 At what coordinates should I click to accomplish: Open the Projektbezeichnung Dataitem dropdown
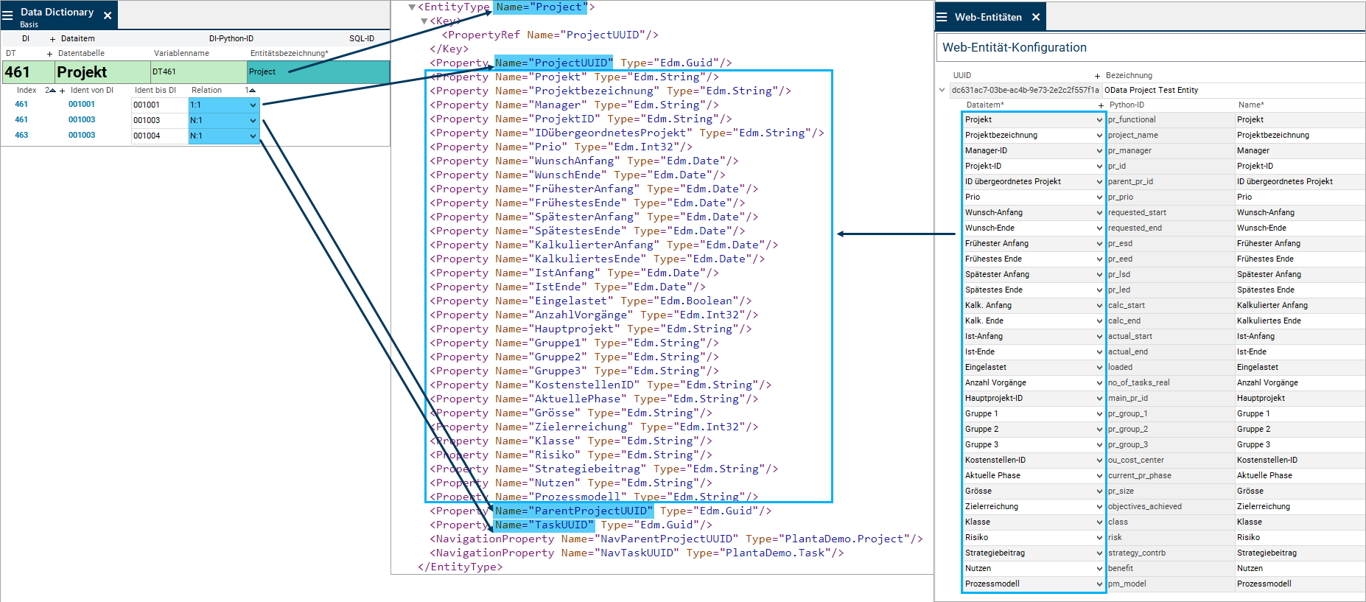[x=1099, y=136]
